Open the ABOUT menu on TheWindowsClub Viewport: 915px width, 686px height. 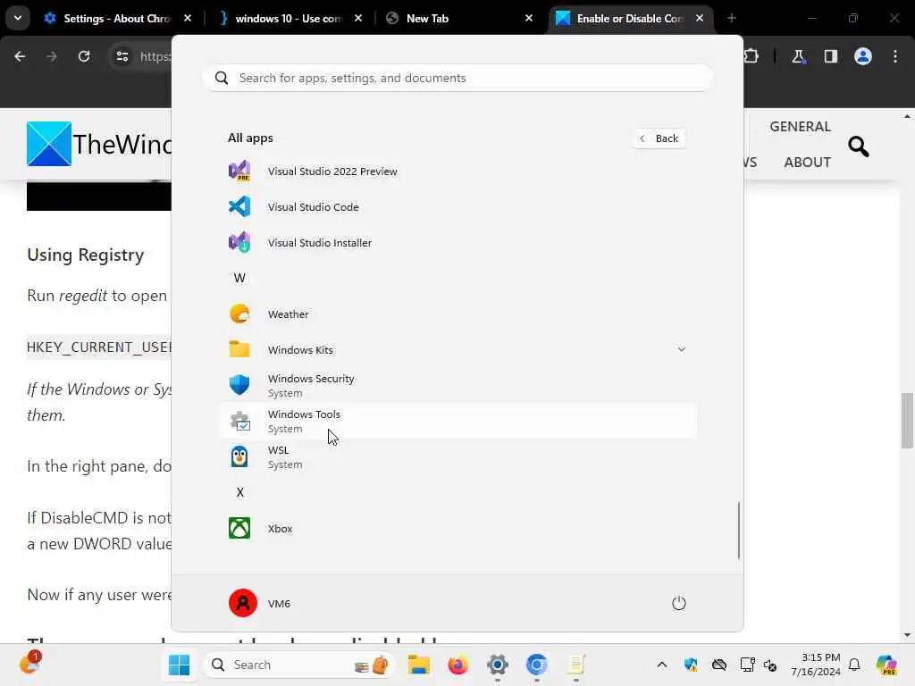(807, 163)
